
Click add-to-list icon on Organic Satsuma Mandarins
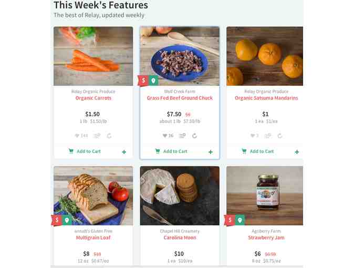(x=268, y=136)
